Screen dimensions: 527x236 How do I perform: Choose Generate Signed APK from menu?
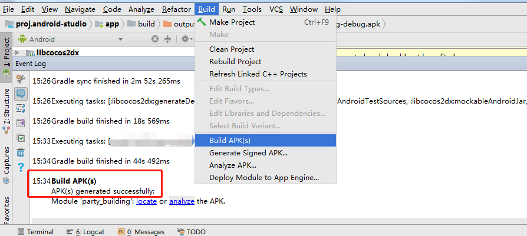(x=248, y=153)
